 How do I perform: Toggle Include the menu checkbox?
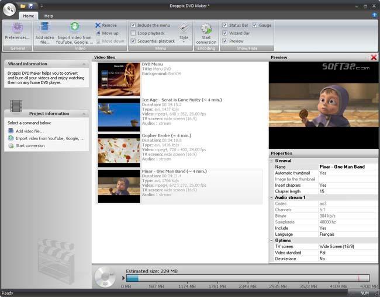133,25
